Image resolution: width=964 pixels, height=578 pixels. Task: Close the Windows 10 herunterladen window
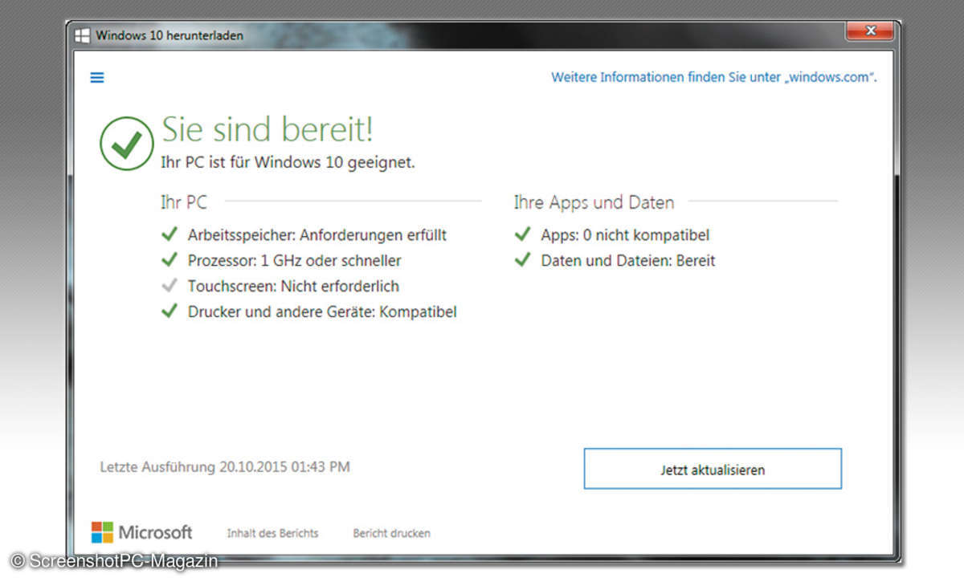point(871,33)
